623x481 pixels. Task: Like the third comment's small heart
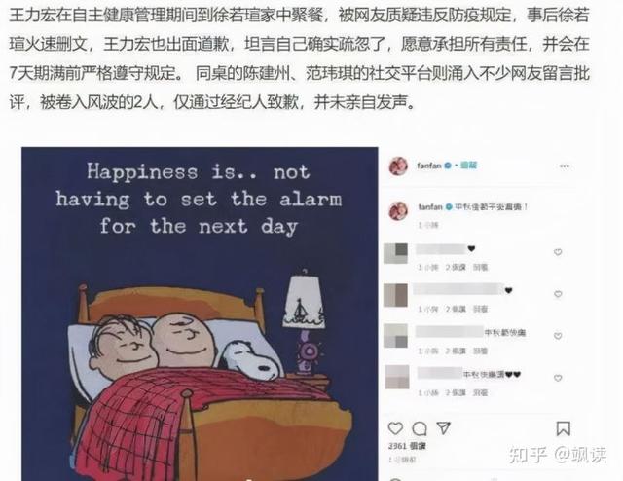(x=558, y=336)
